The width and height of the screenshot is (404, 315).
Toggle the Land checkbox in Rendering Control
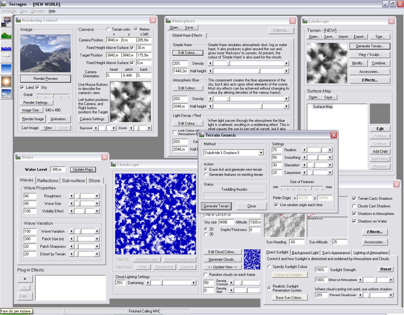pyautogui.click(x=22, y=87)
